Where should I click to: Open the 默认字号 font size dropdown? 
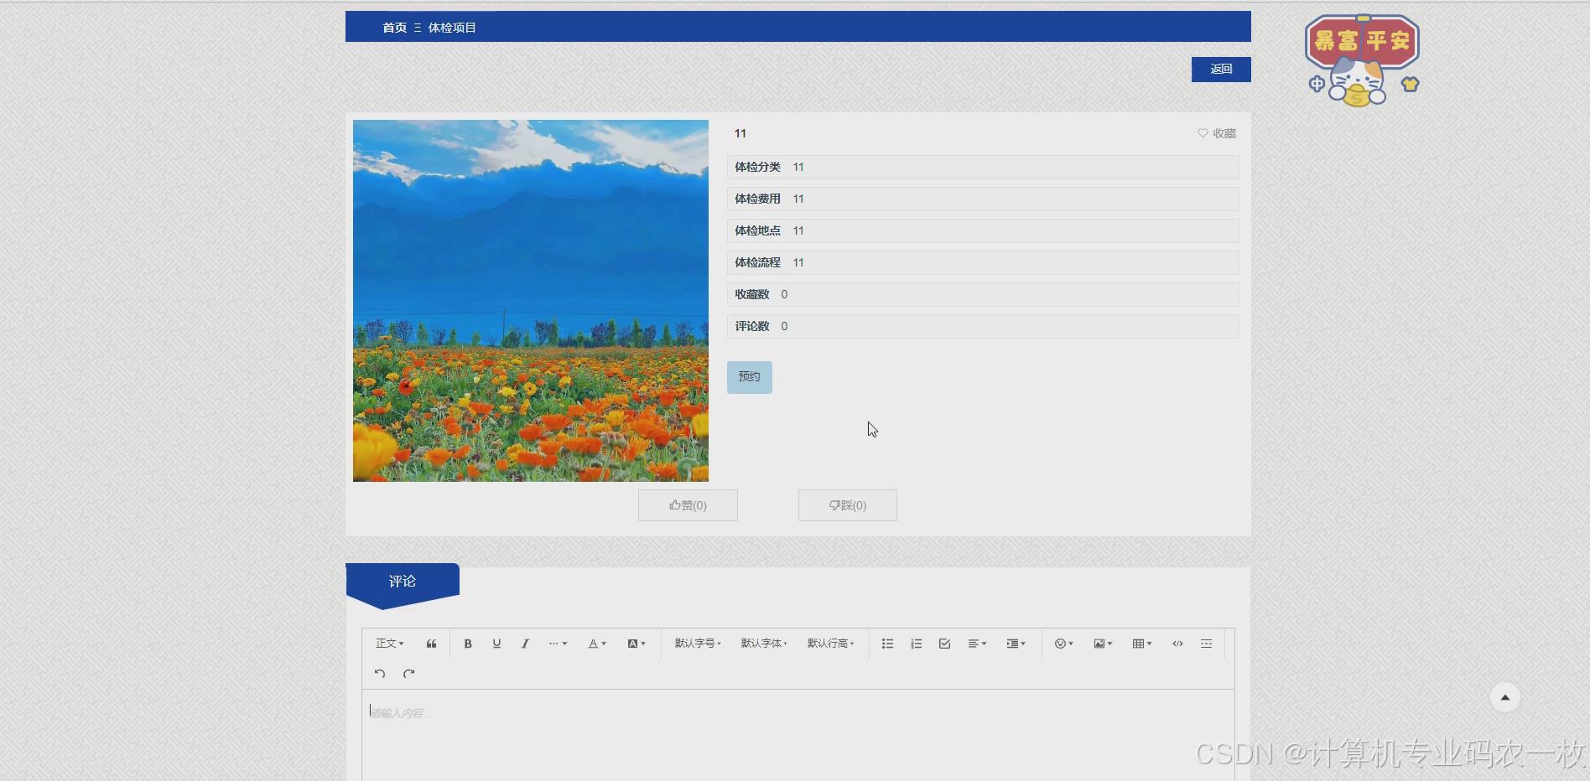(698, 644)
